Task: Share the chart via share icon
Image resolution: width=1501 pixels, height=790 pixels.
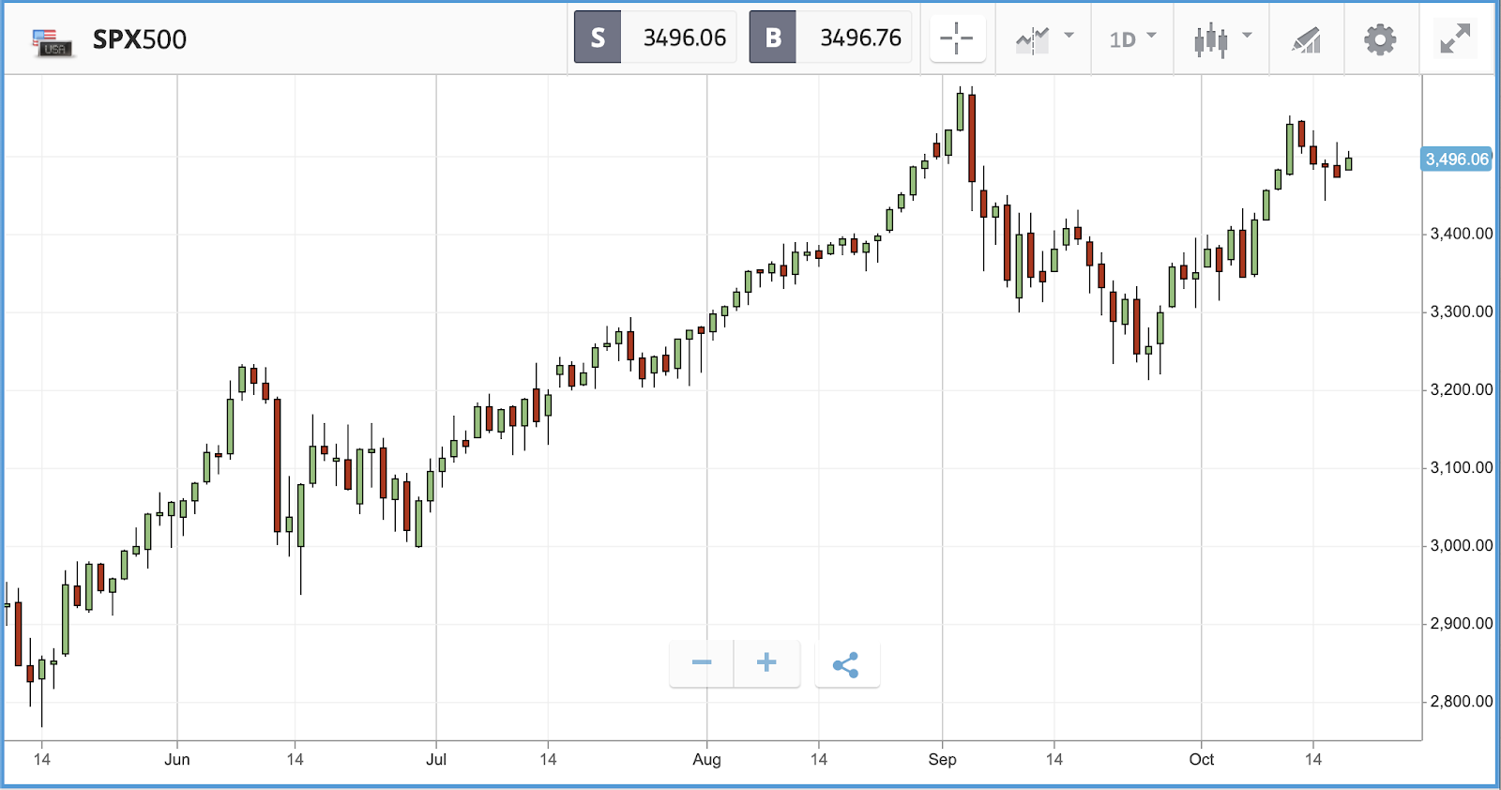Action: coord(846,665)
